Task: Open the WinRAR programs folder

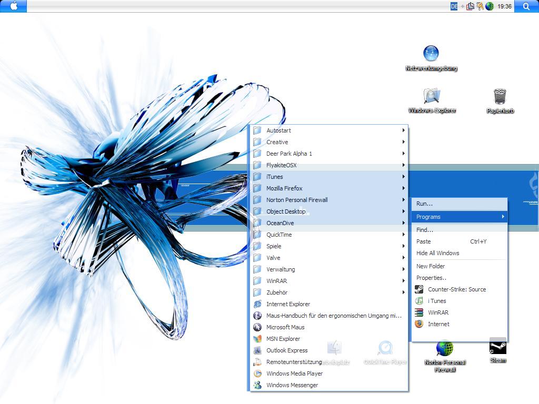Action: pyautogui.click(x=329, y=281)
